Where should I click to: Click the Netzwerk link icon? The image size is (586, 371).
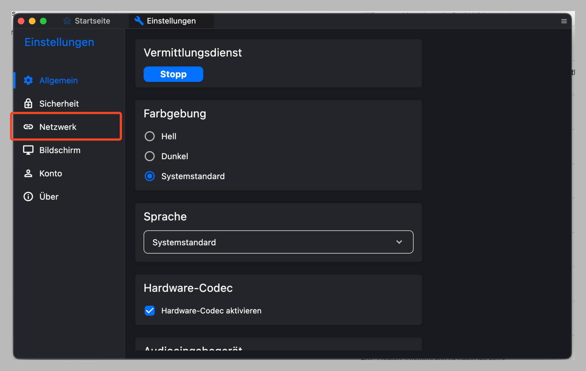pos(28,127)
